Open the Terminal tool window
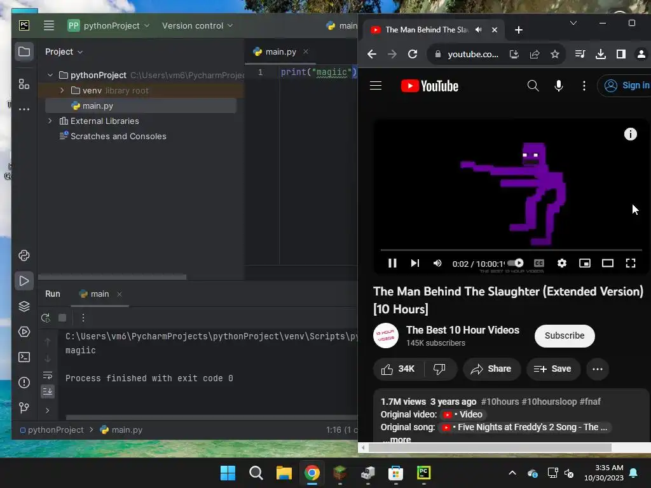 [24, 357]
